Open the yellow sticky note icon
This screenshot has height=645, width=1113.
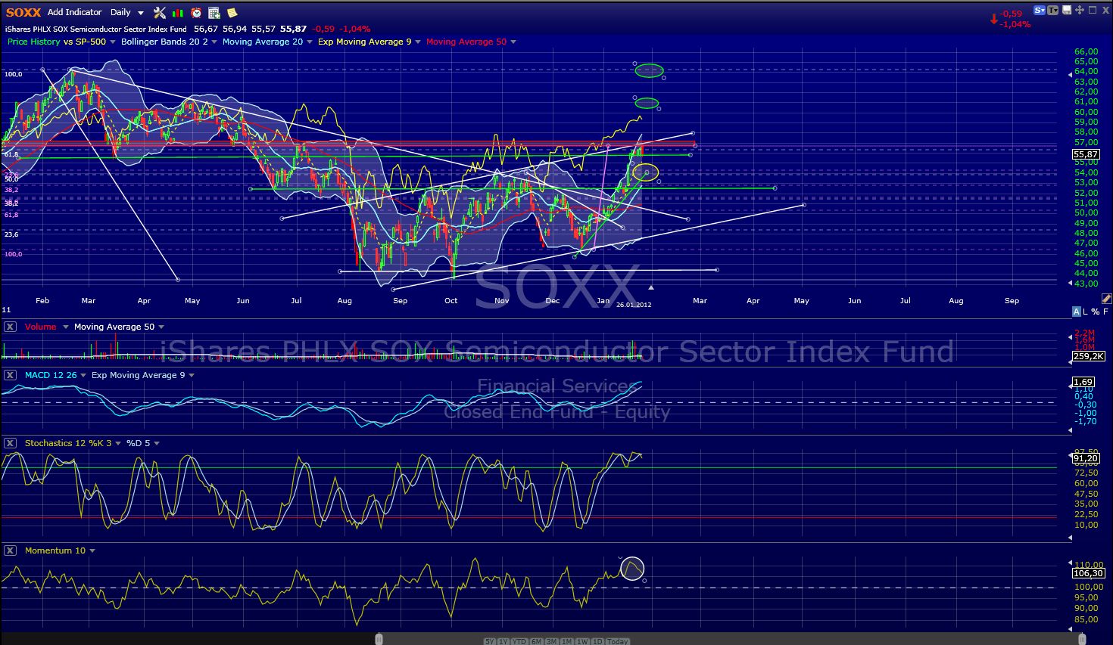232,13
